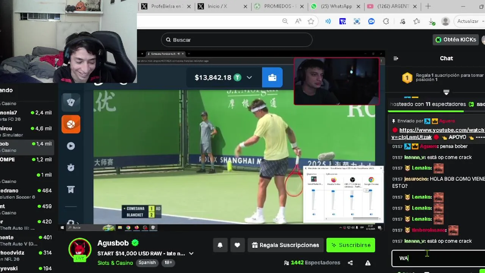Click the Agusbob channel name
Screen dimensions: 485x273
113,243
